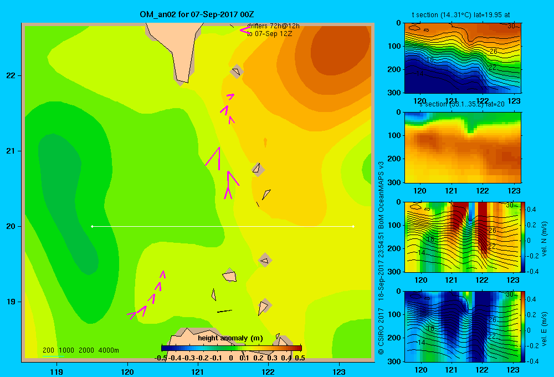Click the 'vel. N (m/s)' axis label

point(545,239)
